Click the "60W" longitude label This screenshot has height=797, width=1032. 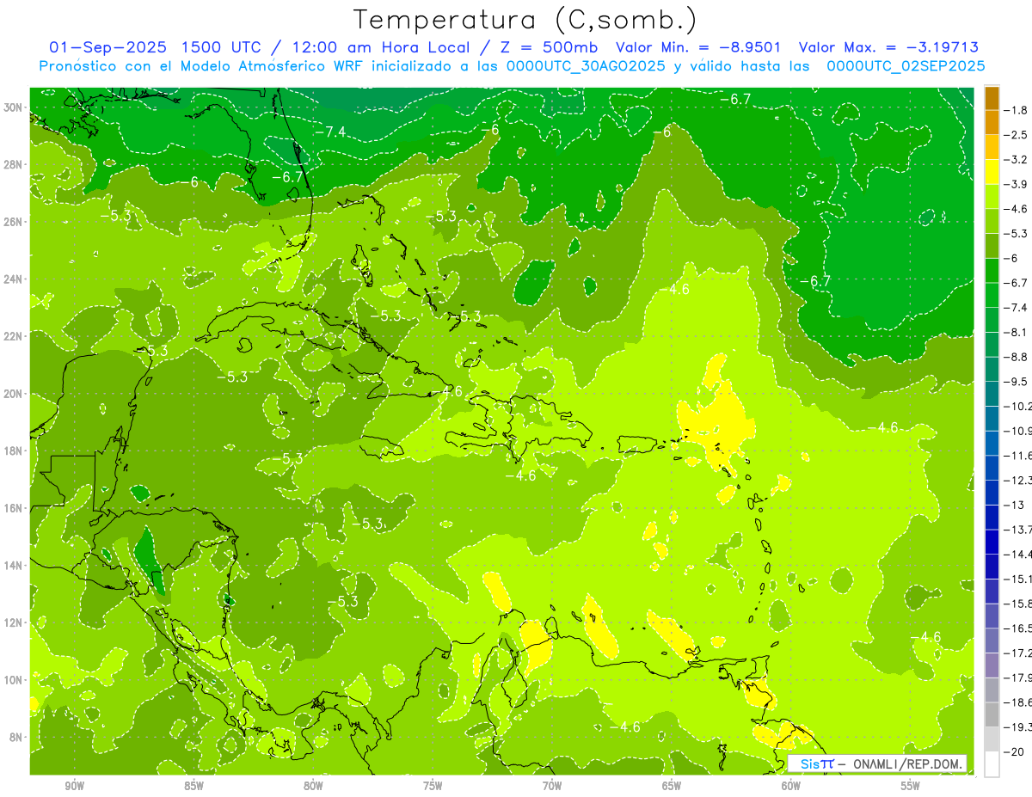[791, 786]
